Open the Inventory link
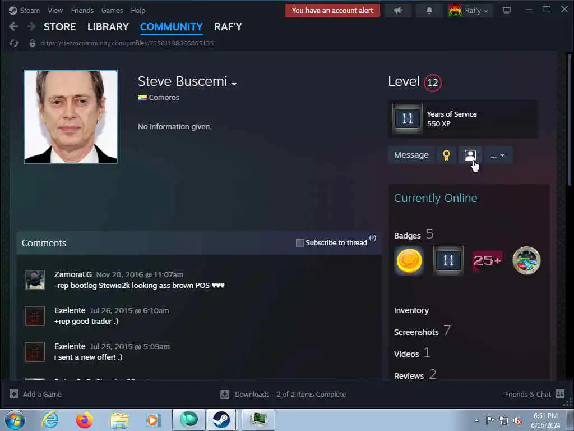Screen dimensions: 574x431 [411, 310]
